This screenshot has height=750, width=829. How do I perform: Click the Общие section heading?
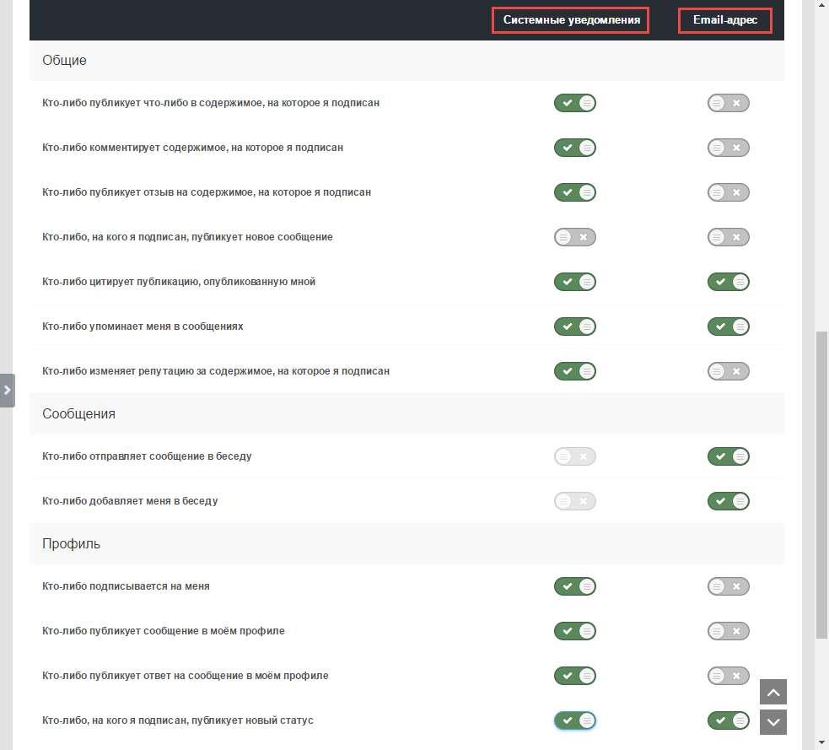tap(64, 60)
